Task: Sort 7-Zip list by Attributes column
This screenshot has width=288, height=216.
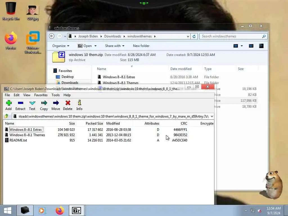Action: (152, 123)
